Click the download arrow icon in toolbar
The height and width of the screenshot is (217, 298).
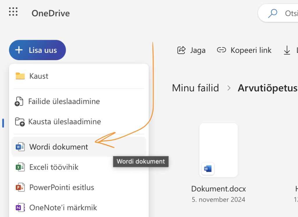287,50
